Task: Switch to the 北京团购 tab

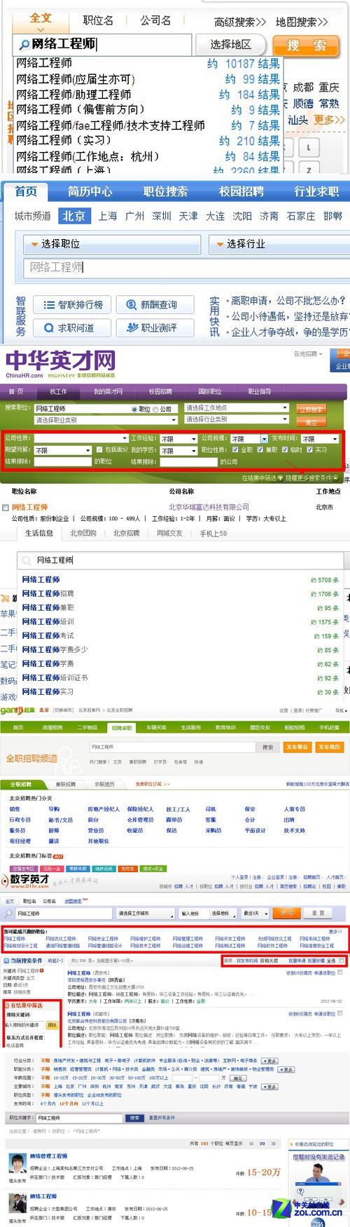Action: (83, 534)
